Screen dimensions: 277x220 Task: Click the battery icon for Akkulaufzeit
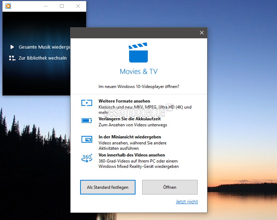click(x=87, y=121)
